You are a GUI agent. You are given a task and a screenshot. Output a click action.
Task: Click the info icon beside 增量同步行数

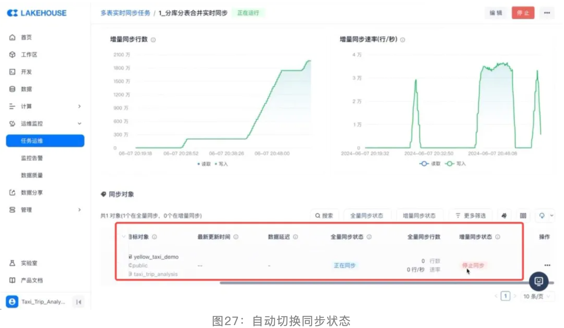pos(153,40)
